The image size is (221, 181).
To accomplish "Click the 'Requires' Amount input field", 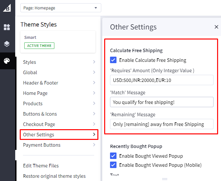I will tap(161, 80).
